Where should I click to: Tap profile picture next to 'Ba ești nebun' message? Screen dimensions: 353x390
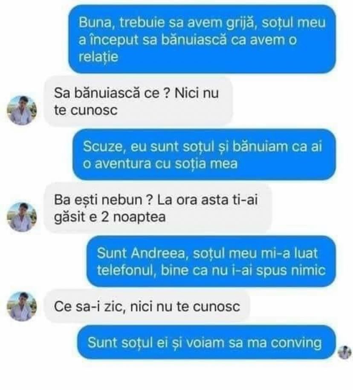22,217
